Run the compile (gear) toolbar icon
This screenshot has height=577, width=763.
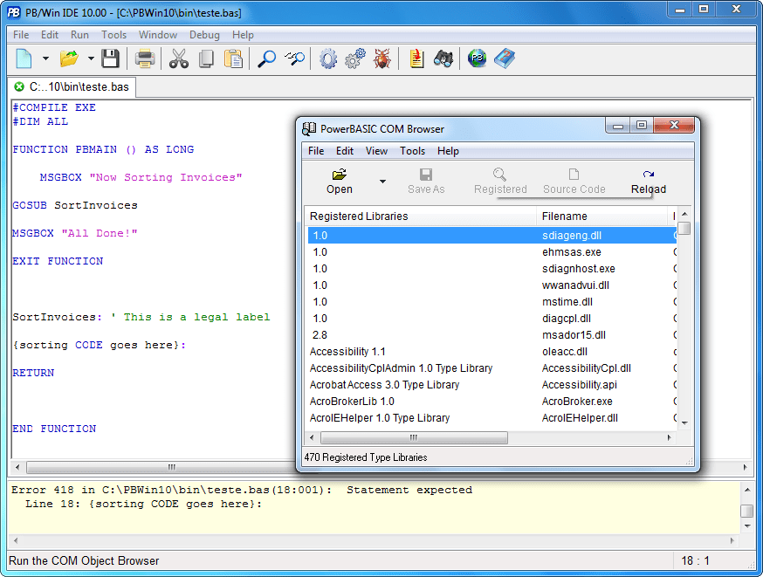click(x=327, y=58)
